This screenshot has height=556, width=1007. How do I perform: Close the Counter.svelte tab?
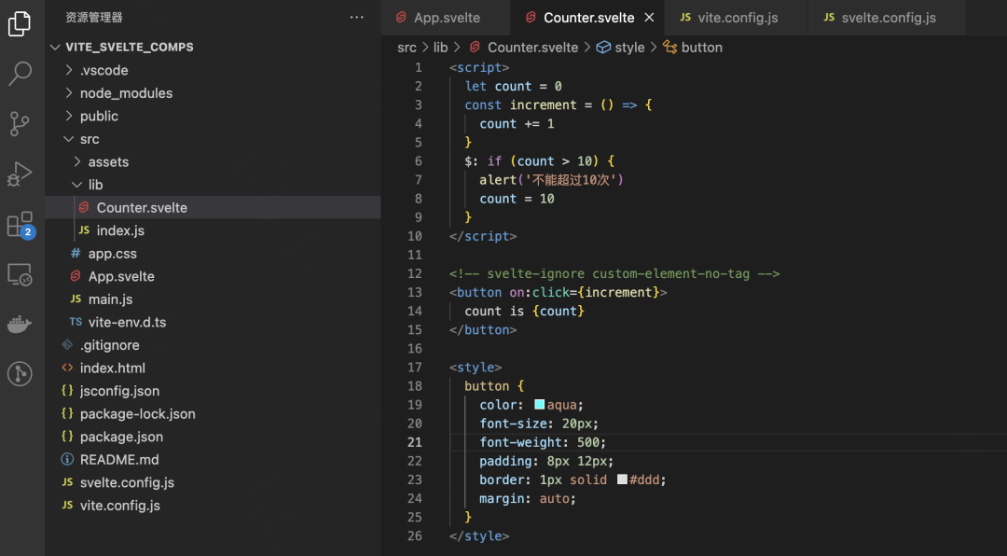[x=649, y=18]
